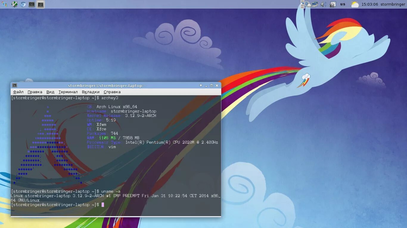
Task: Open the Терминал menu
Action: click(68, 92)
